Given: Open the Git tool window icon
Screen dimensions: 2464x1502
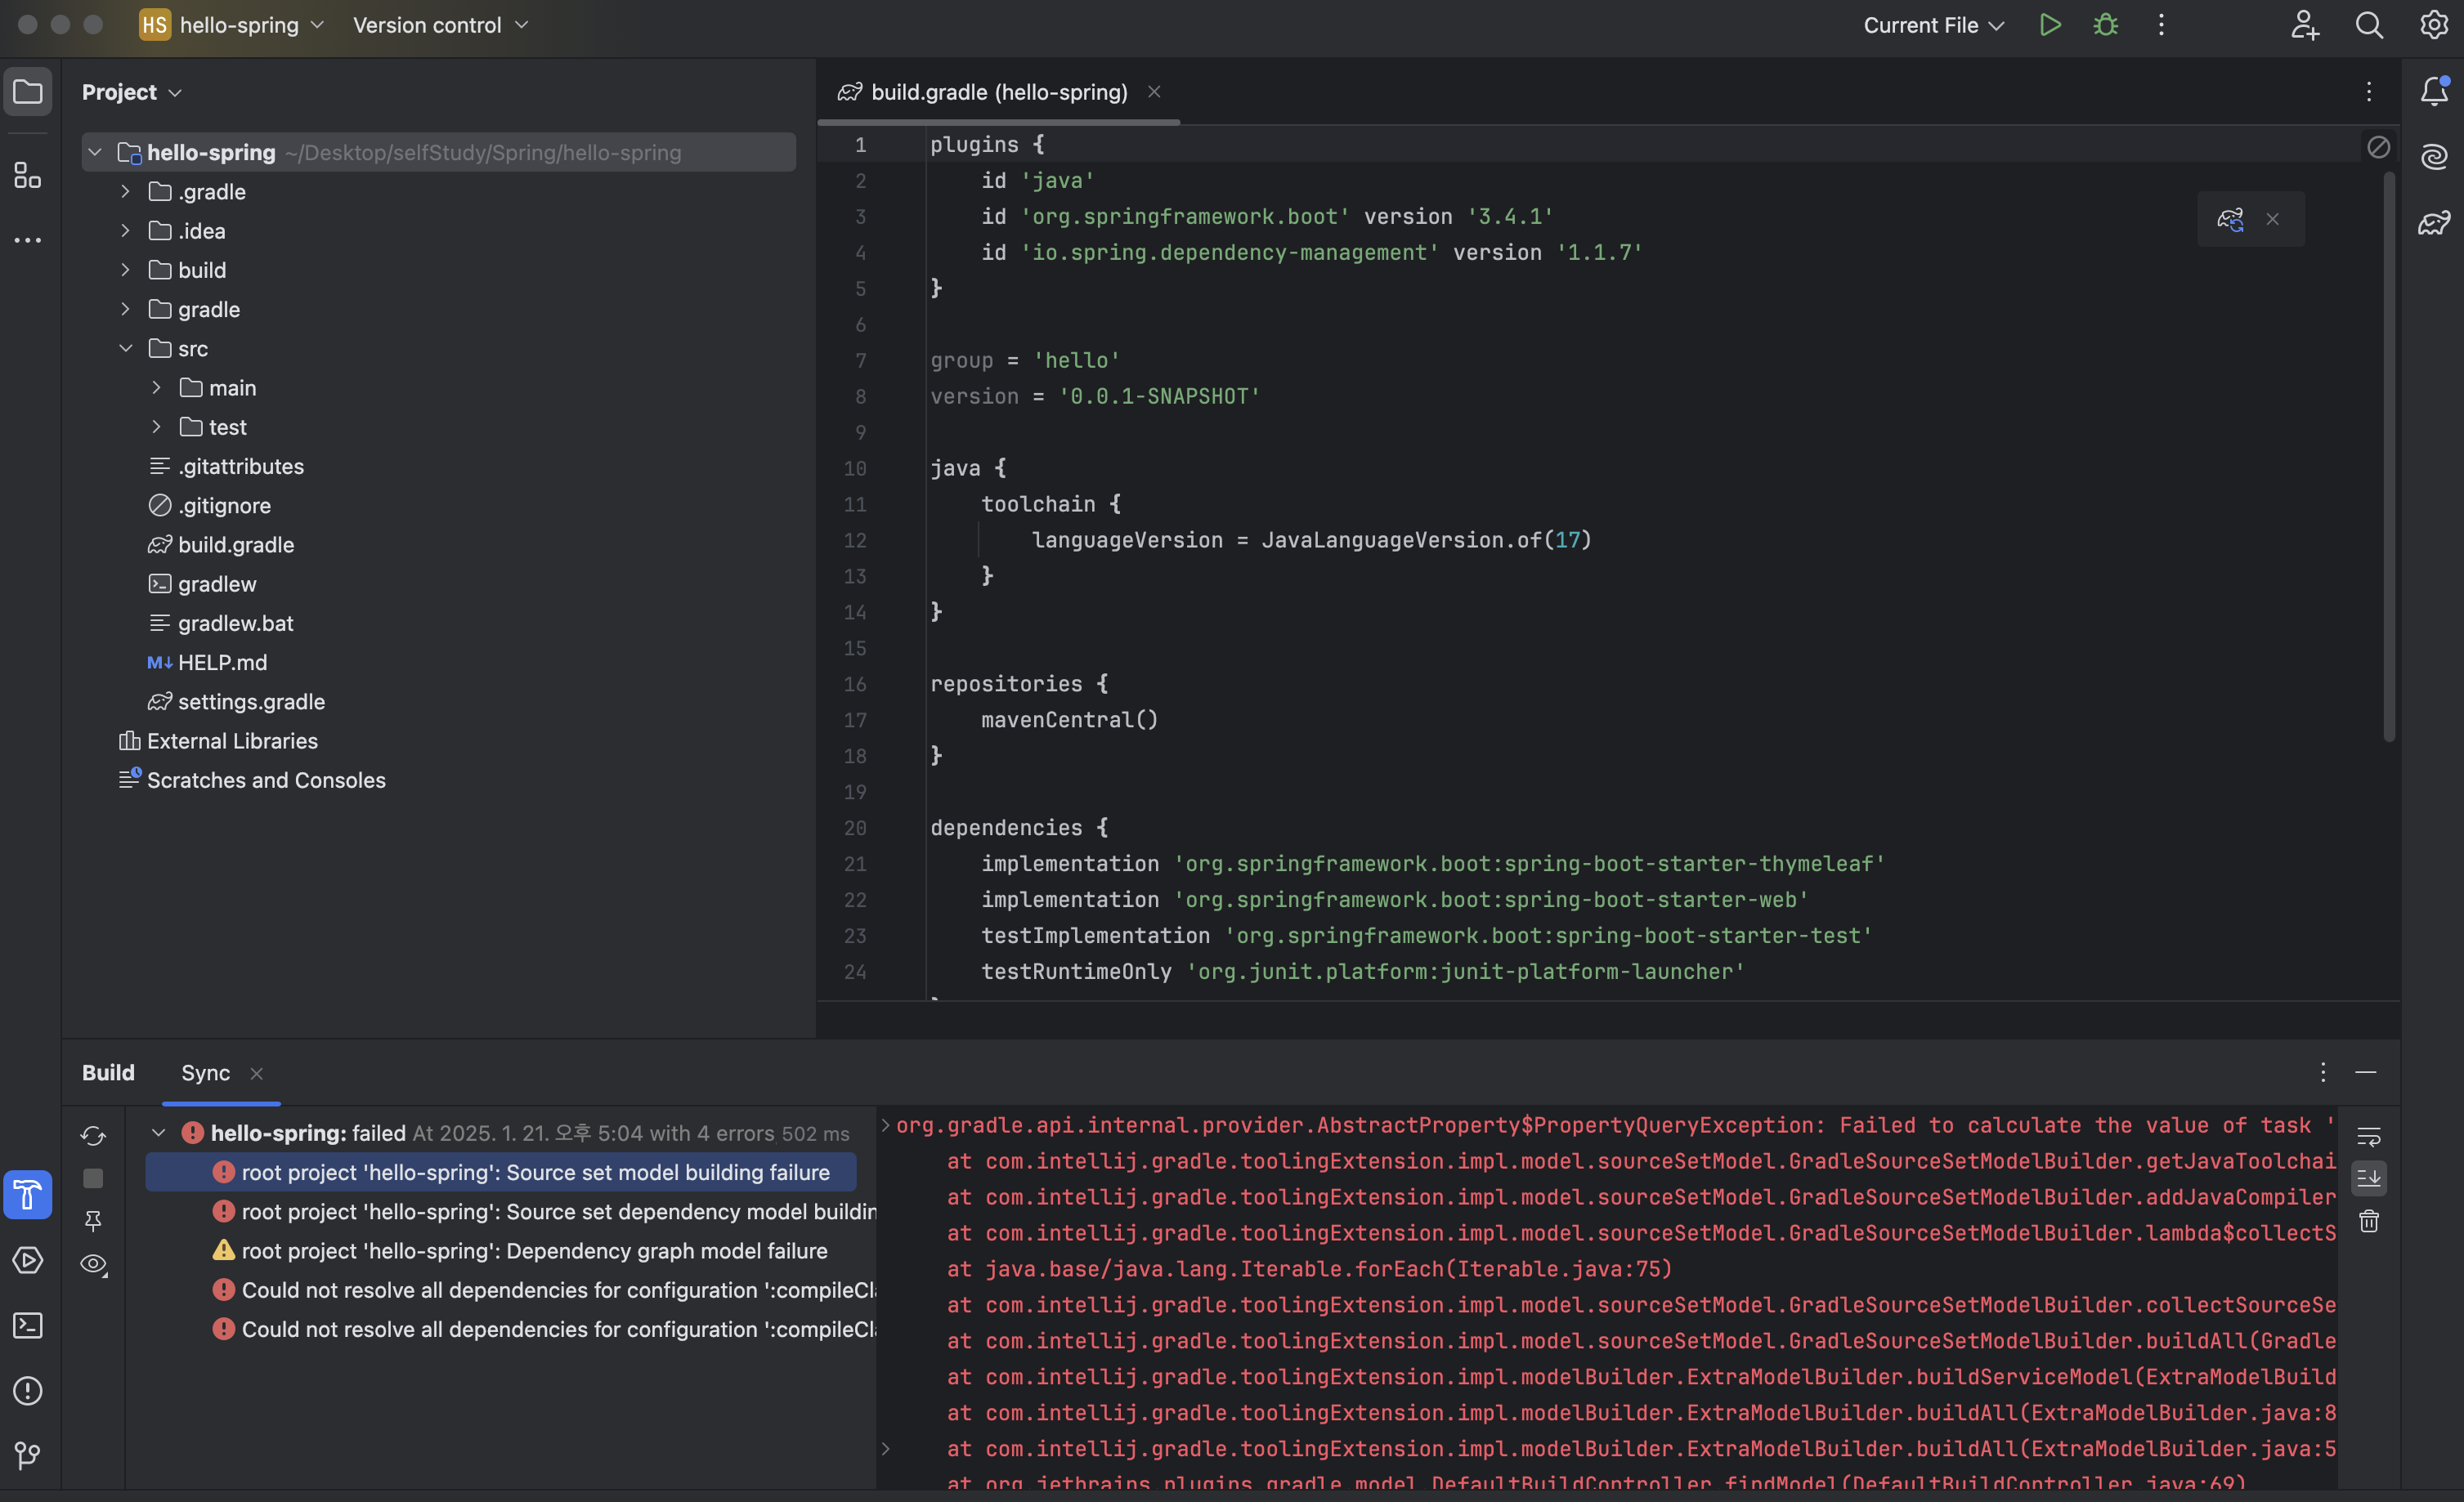Looking at the screenshot, I should (28, 1455).
